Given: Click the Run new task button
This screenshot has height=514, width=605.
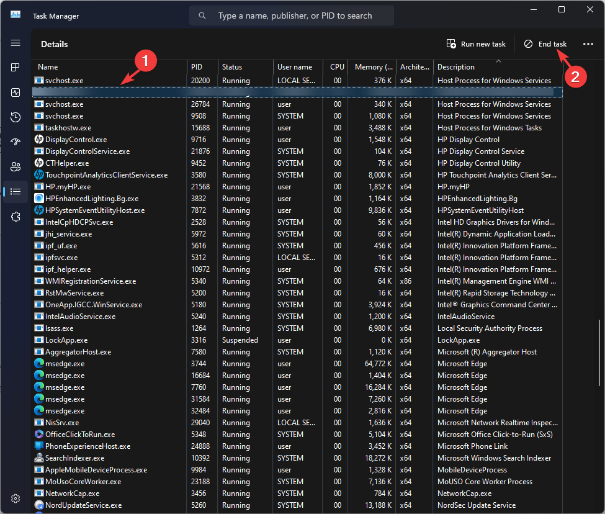Looking at the screenshot, I should pyautogui.click(x=476, y=44).
